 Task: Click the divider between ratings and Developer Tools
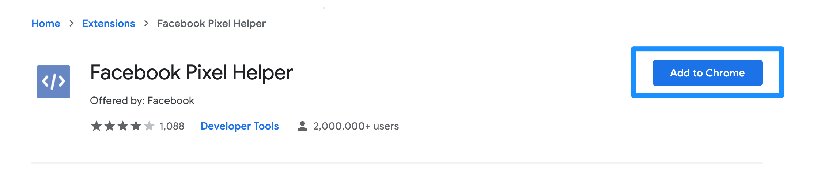[192, 126]
